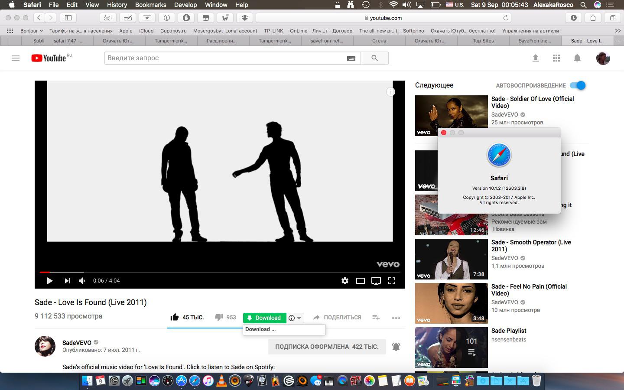Viewport: 624px width, 390px height.
Task: Go back with Safari's back arrow
Action: [39, 18]
